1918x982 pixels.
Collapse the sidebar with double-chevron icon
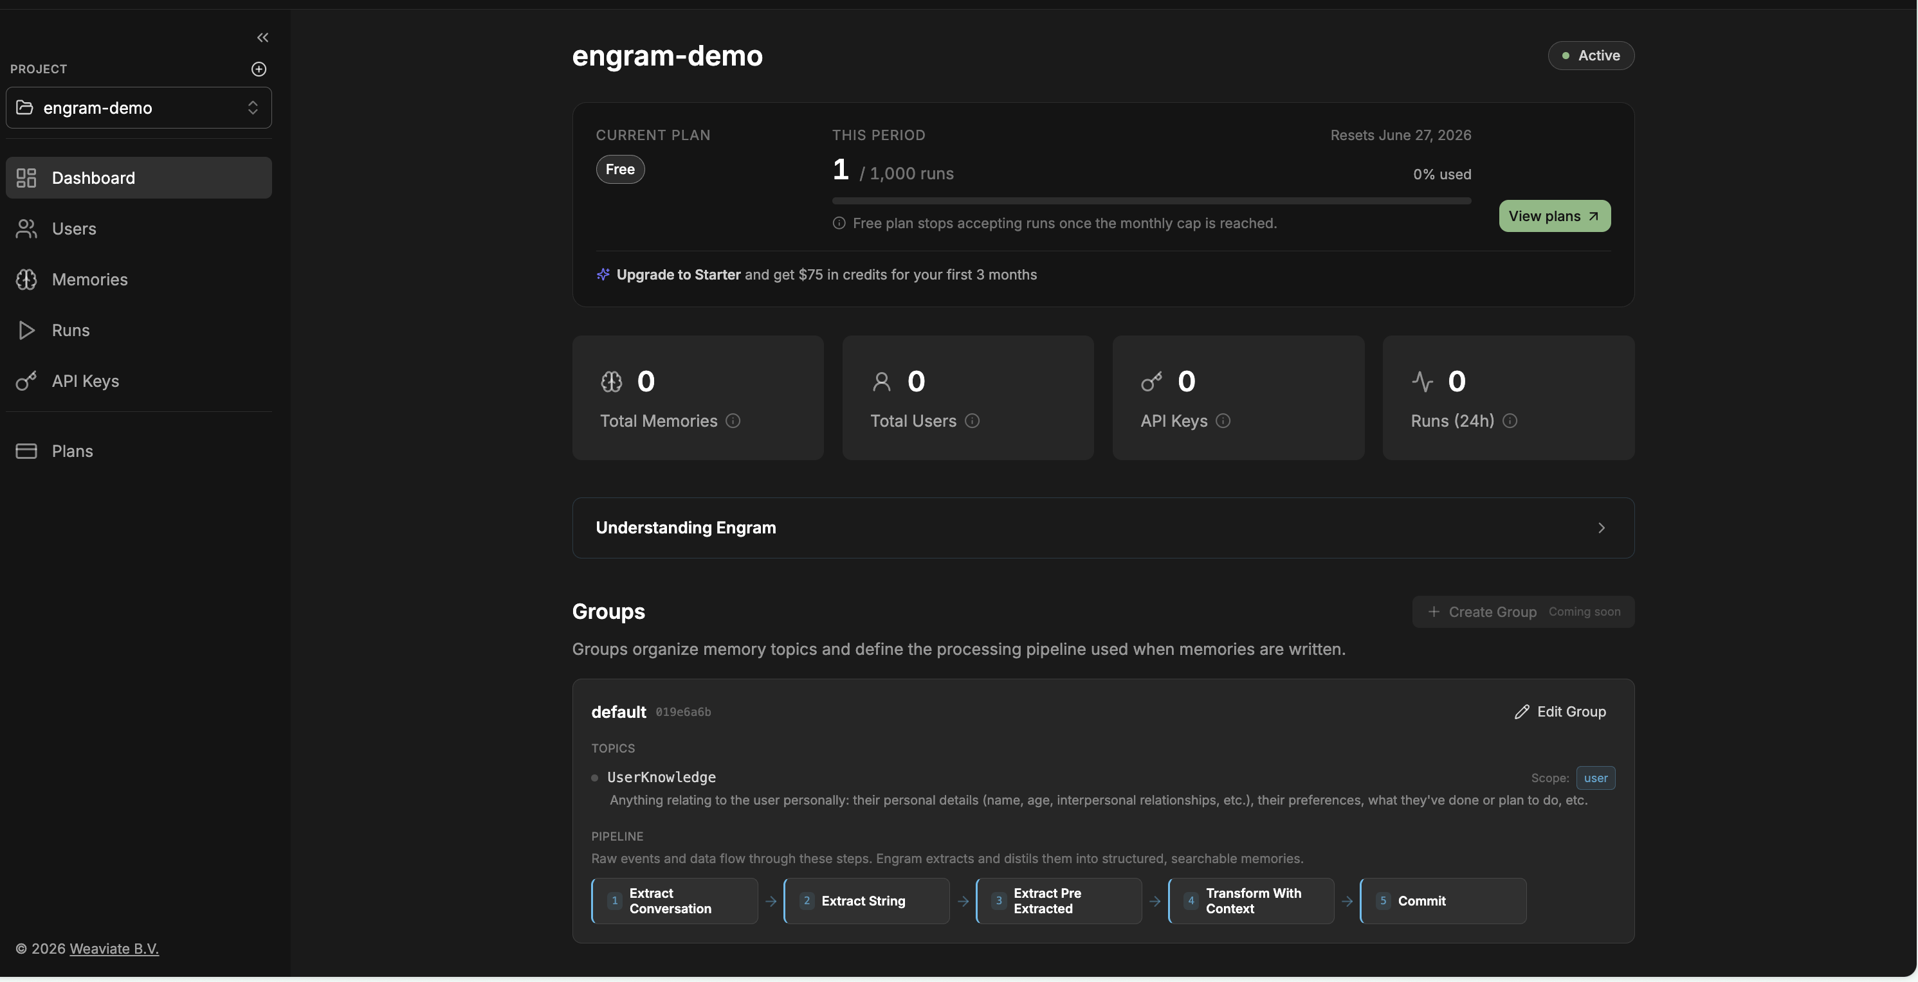(262, 37)
